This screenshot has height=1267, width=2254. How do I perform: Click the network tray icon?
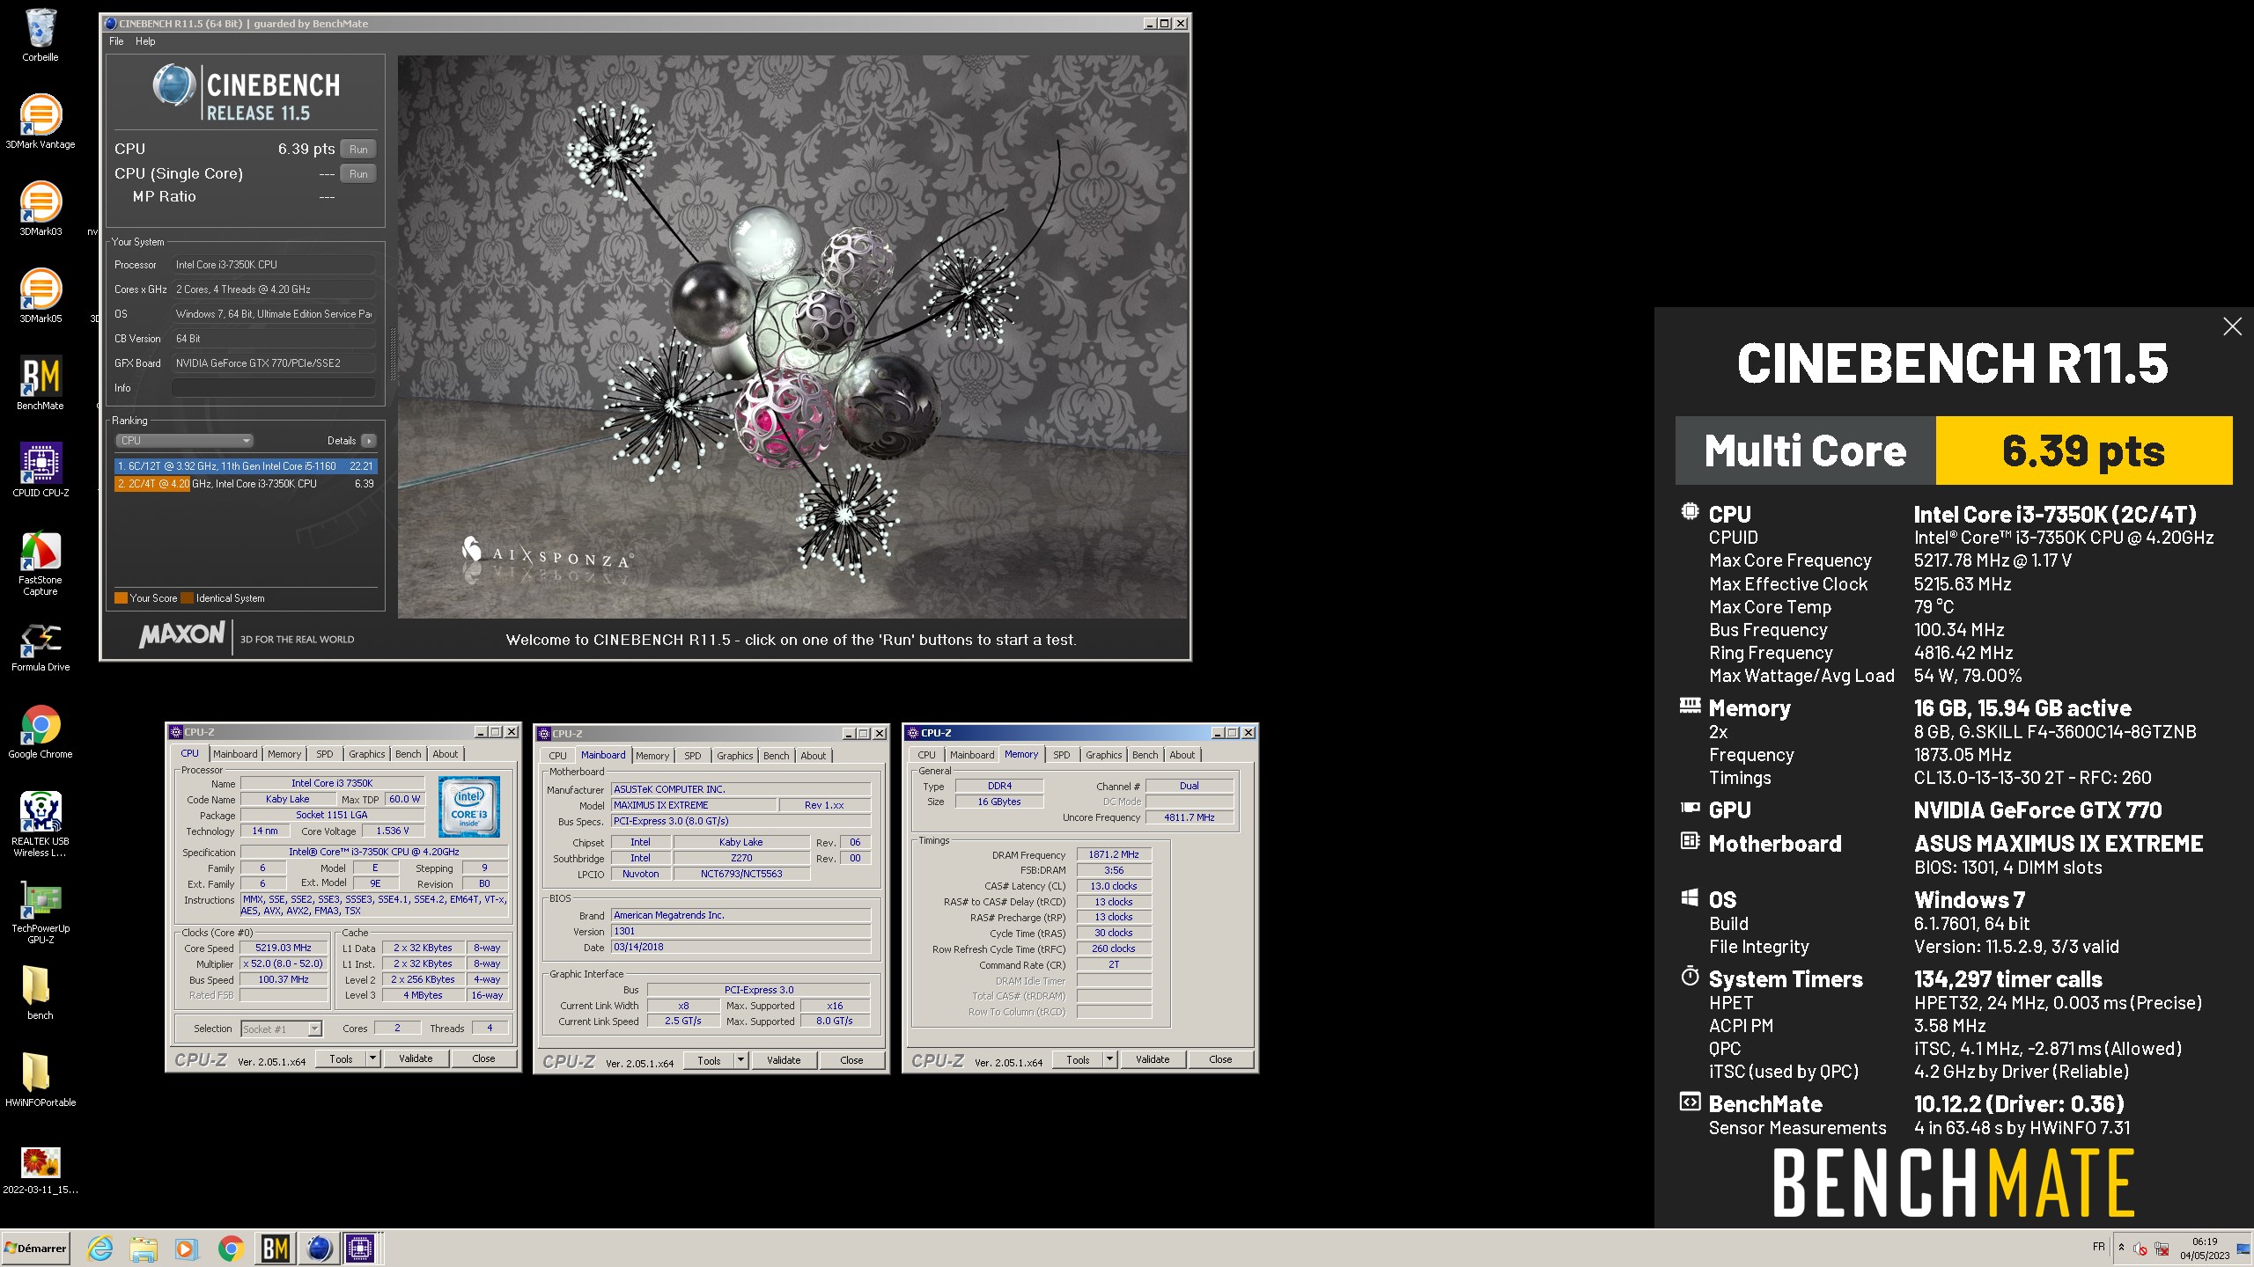[x=2162, y=1249]
